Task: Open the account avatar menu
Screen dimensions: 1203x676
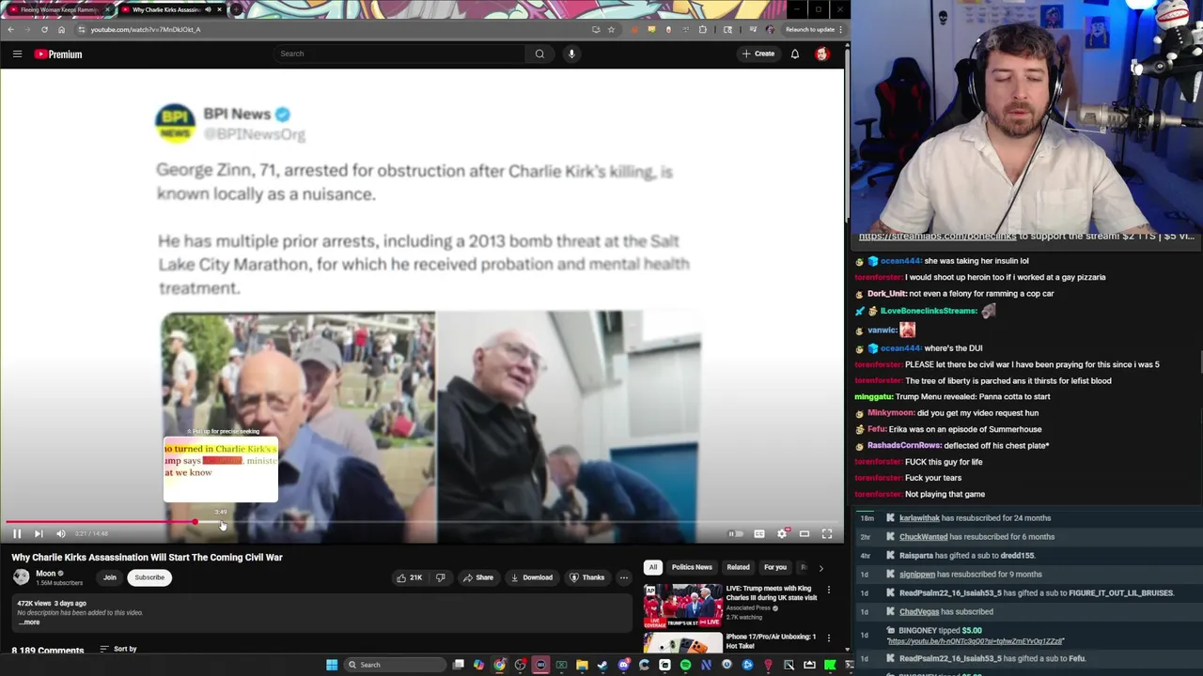Action: 822,54
